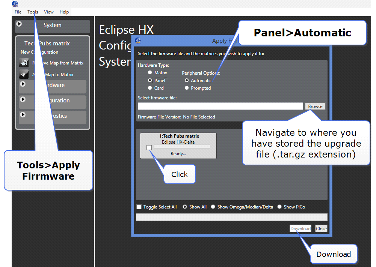
Task: Enable the Toggle Select All checkbox
Action: 139,207
